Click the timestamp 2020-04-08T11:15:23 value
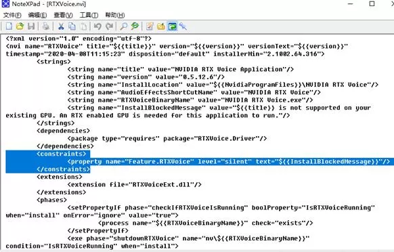 [85, 54]
